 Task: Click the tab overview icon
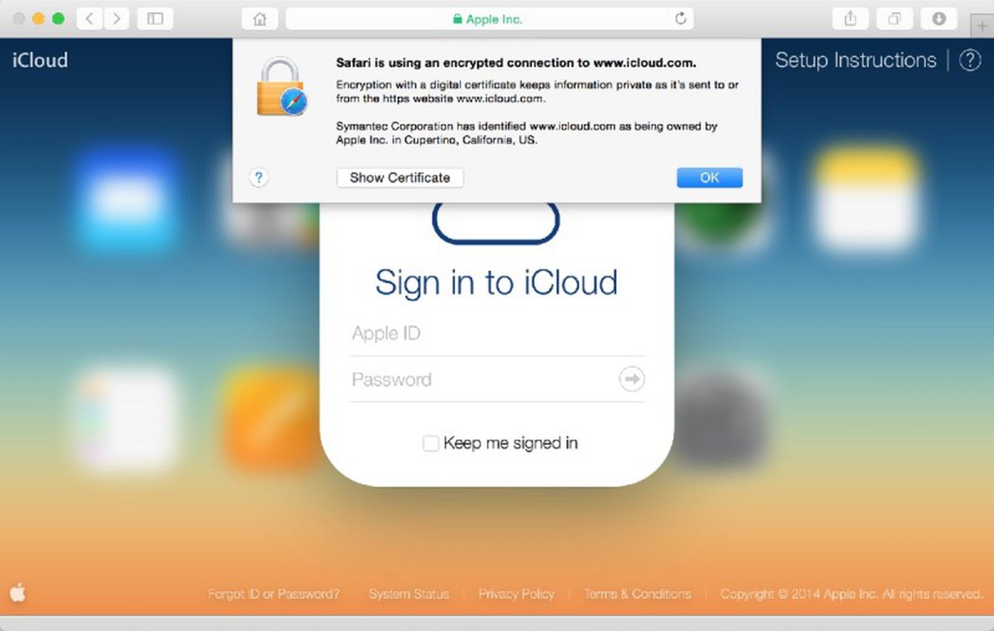point(895,19)
